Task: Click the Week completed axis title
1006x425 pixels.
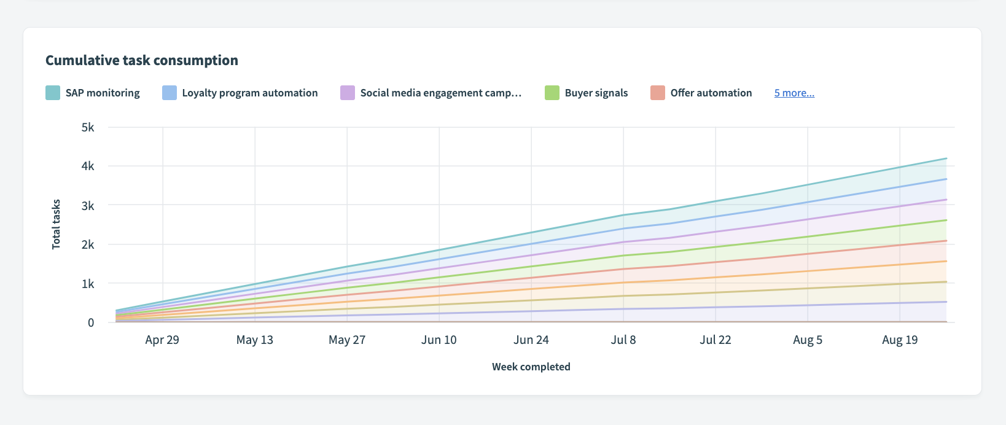Action: click(x=531, y=367)
